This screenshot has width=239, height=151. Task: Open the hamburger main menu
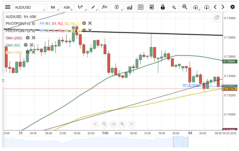click(8, 7)
